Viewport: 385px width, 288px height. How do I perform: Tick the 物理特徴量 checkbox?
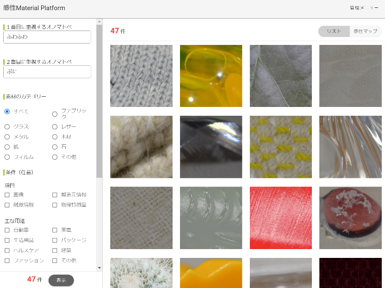click(x=55, y=205)
